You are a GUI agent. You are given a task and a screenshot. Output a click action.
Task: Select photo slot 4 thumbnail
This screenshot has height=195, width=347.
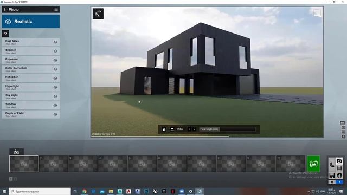pyautogui.click(x=113, y=164)
